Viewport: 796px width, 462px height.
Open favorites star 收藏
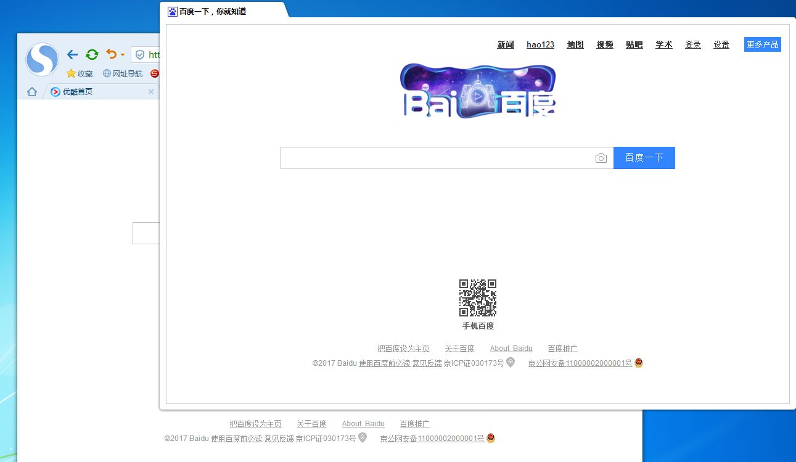80,73
